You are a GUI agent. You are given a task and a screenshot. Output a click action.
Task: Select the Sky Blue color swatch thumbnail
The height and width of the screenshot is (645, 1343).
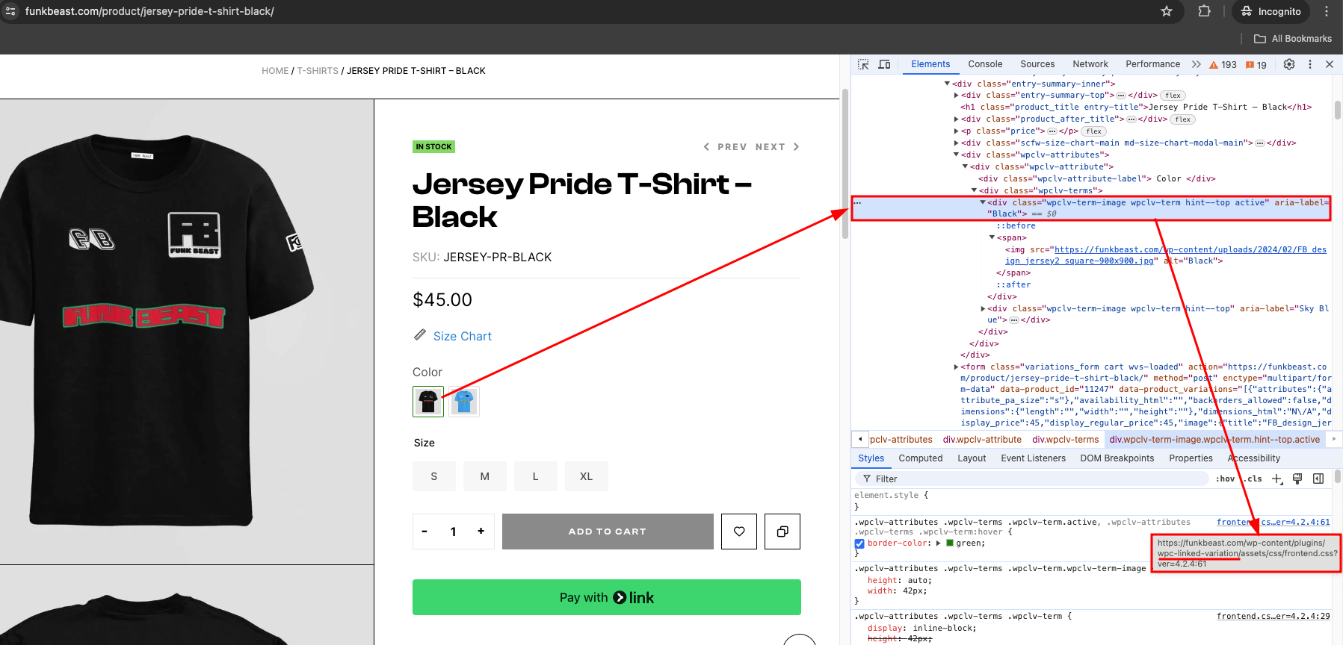coord(464,402)
